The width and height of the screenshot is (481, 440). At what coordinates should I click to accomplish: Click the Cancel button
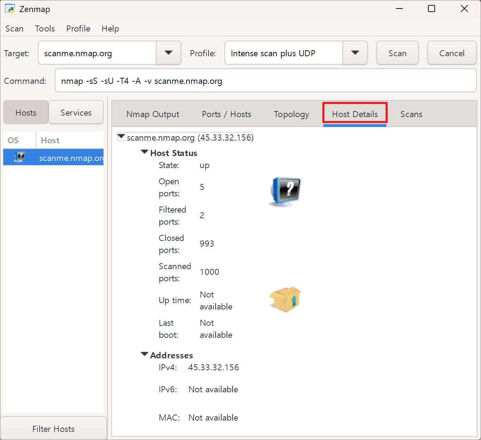click(452, 53)
